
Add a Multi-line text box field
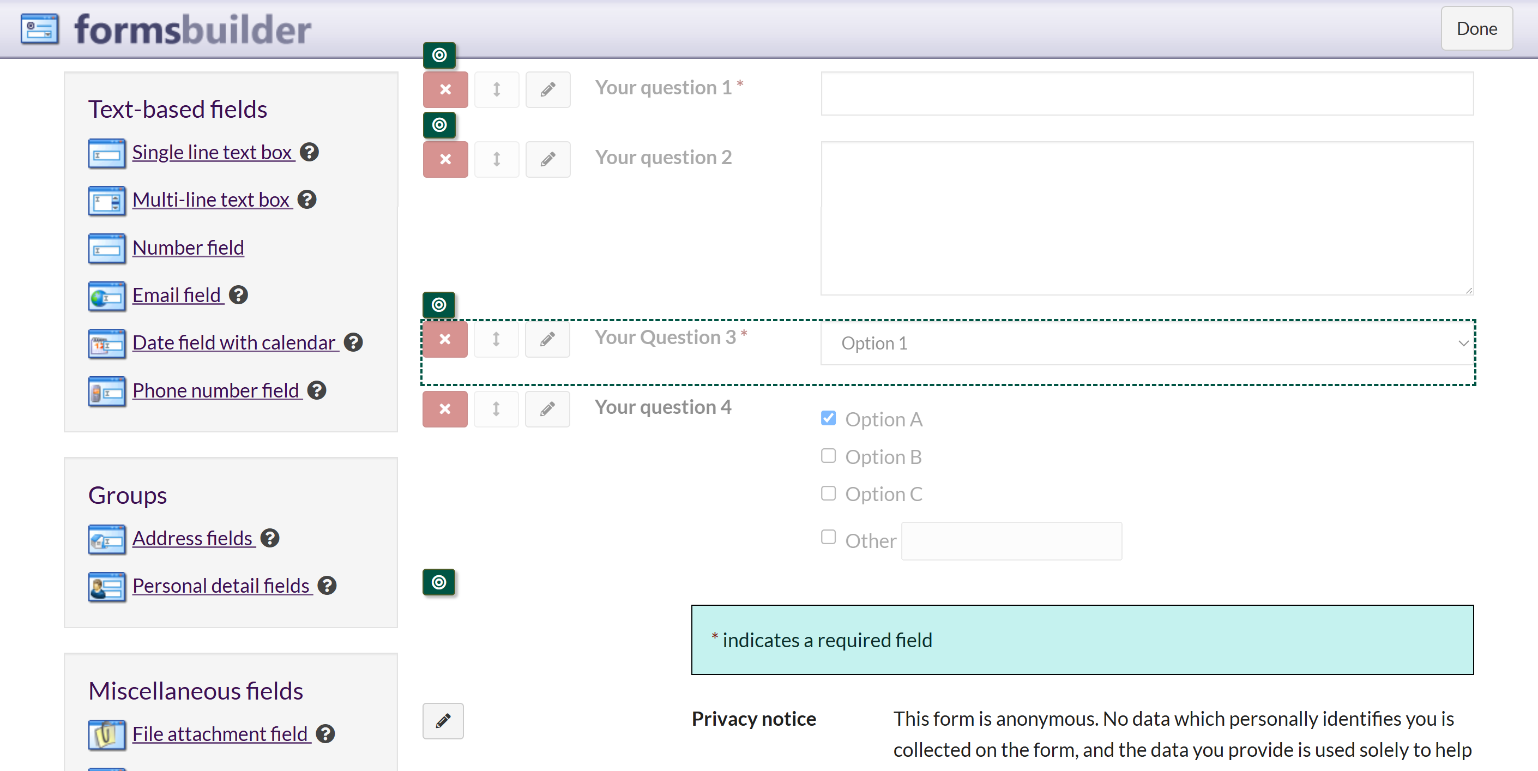pyautogui.click(x=211, y=200)
